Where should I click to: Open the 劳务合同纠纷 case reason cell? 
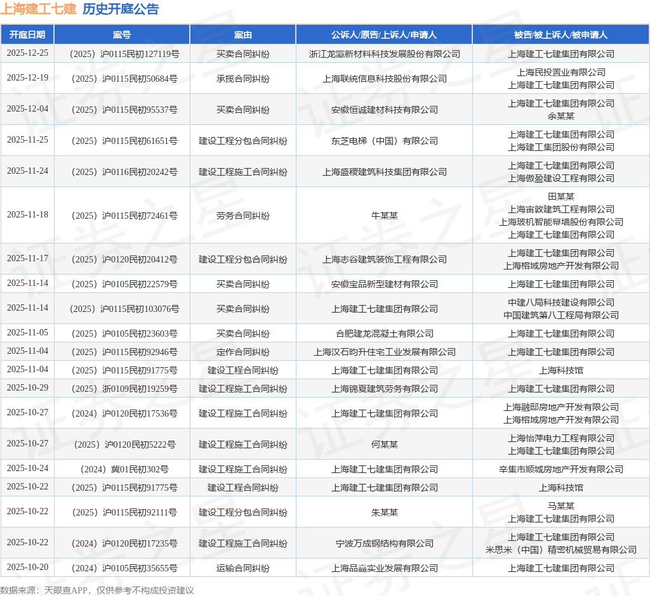[x=244, y=216]
